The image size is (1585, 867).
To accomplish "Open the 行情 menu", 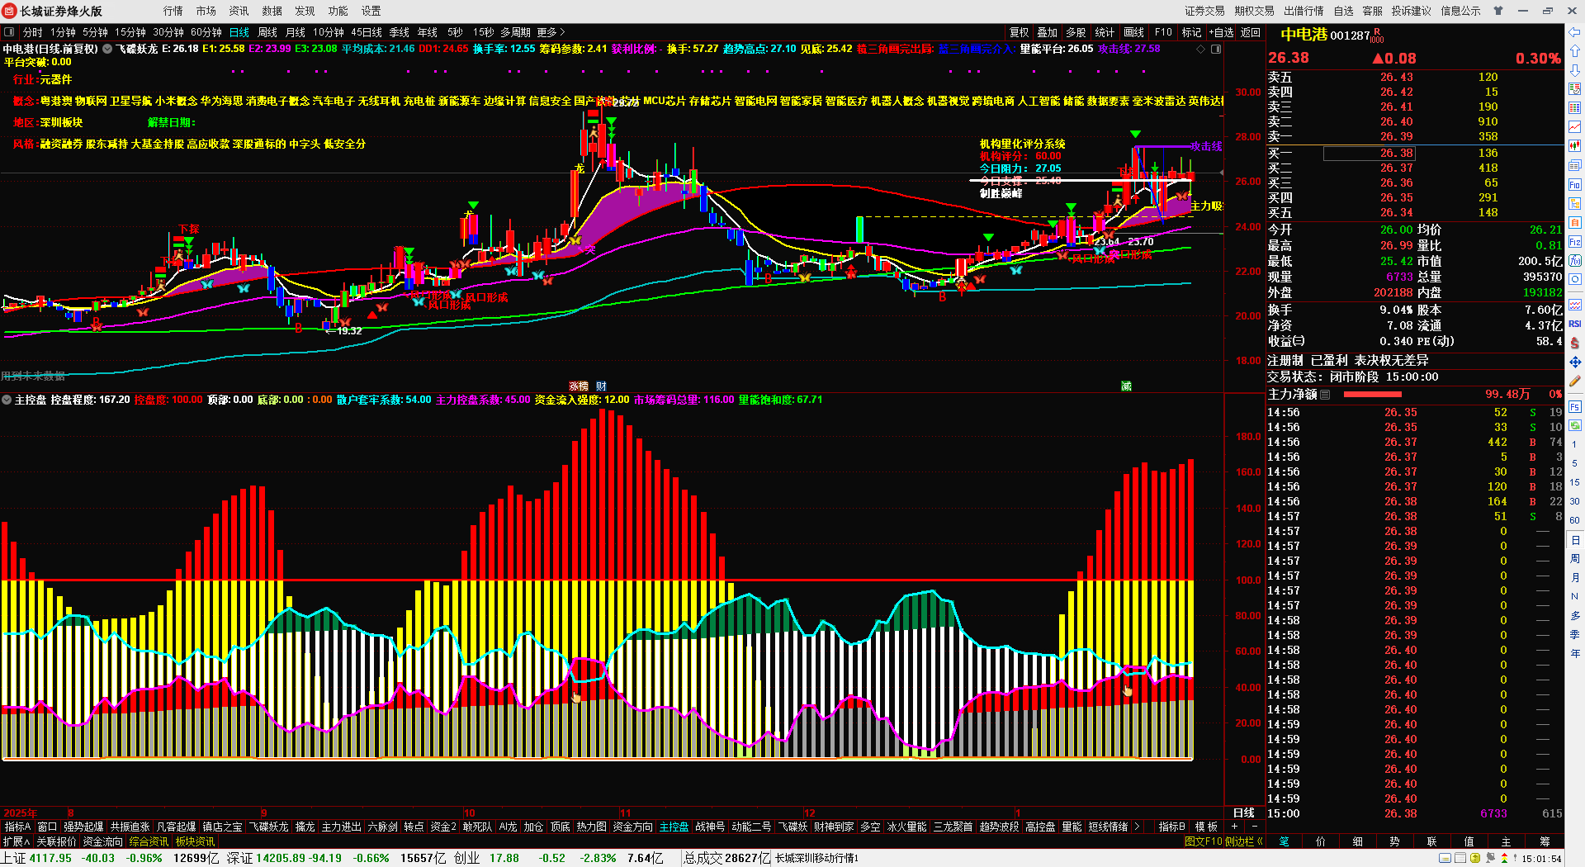I will click(173, 11).
